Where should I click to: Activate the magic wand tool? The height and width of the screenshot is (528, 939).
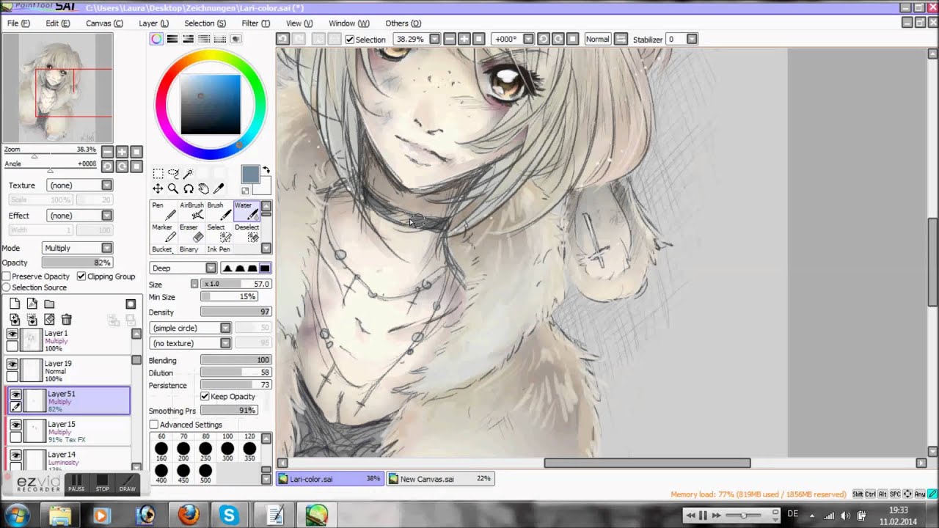[x=189, y=174]
